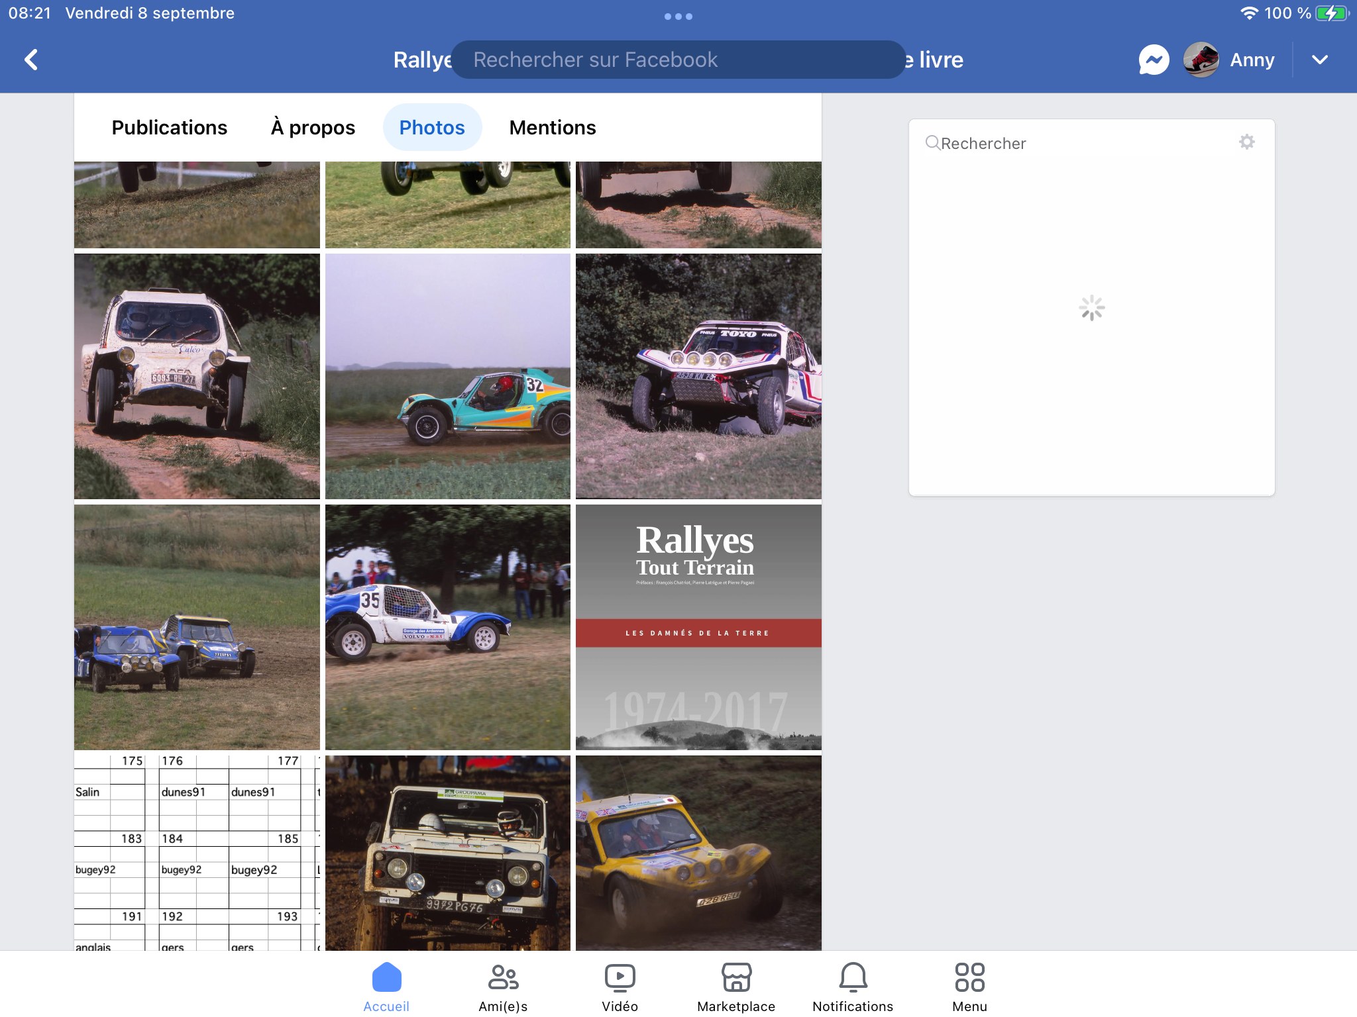
Task: Click the magnifier icon in sidebar search
Action: coord(932,142)
